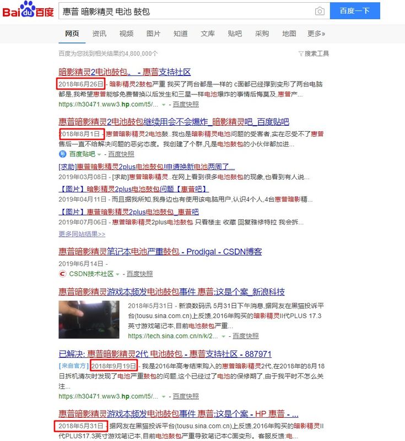
Task: Click the 百度贴吧 source icon
Action: [x=63, y=154]
